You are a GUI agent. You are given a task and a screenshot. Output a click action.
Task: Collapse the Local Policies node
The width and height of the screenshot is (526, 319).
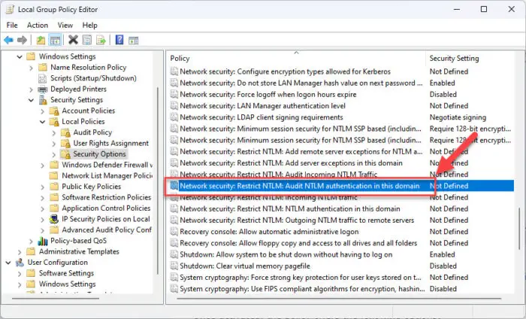42,122
